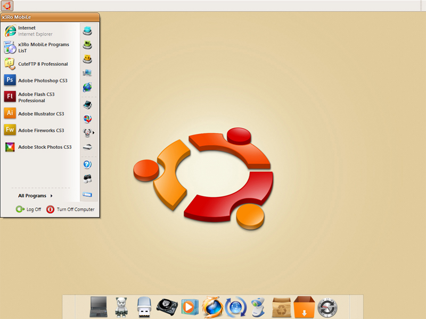Click the Log Off button
The image size is (426, 319).
click(28, 209)
